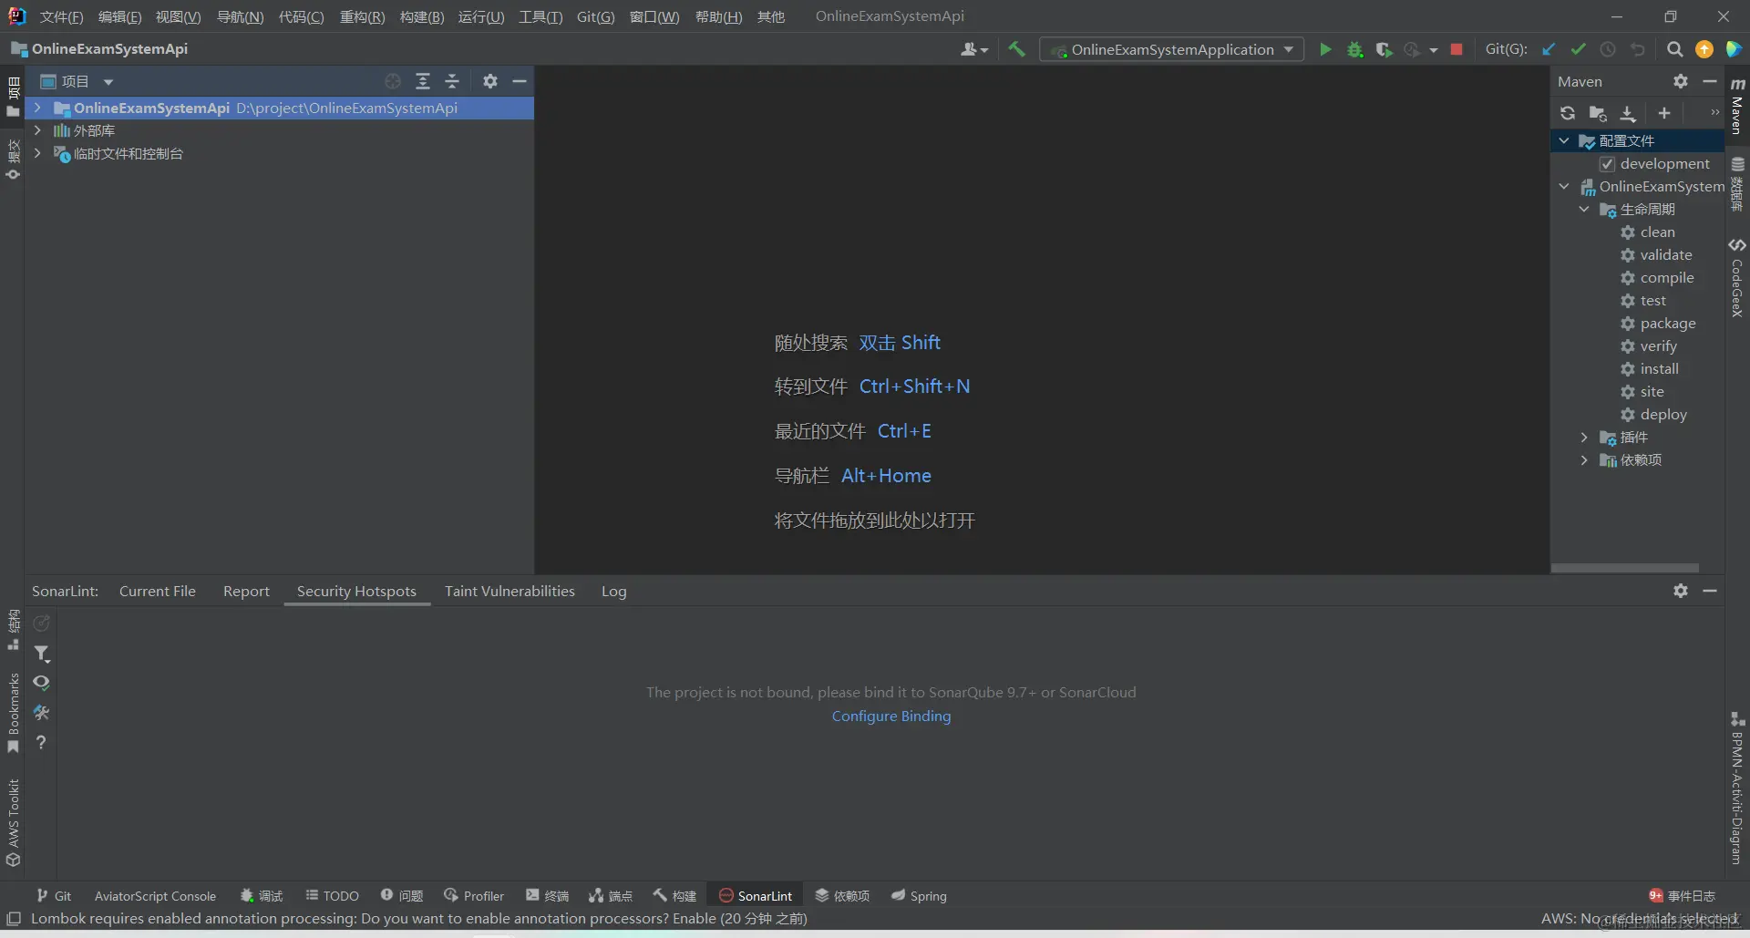
Task: Open the 运行(U) menu
Action: click(481, 16)
